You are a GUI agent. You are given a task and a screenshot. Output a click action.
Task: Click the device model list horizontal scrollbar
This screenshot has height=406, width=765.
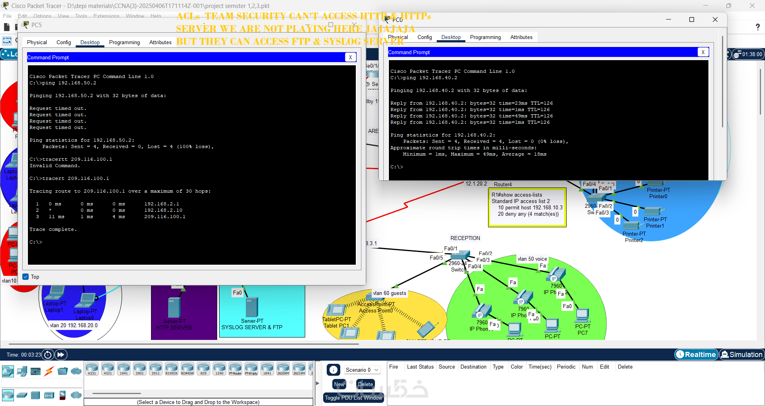117,394
